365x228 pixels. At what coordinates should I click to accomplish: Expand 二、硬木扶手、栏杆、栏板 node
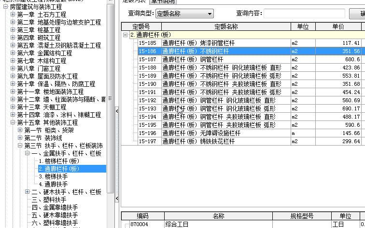[x=27, y=192]
